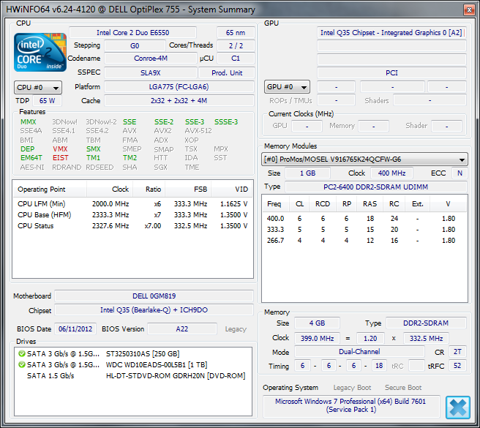This screenshot has height=428, width=480.
Task: Click the PCI bus field
Action: click(x=391, y=73)
